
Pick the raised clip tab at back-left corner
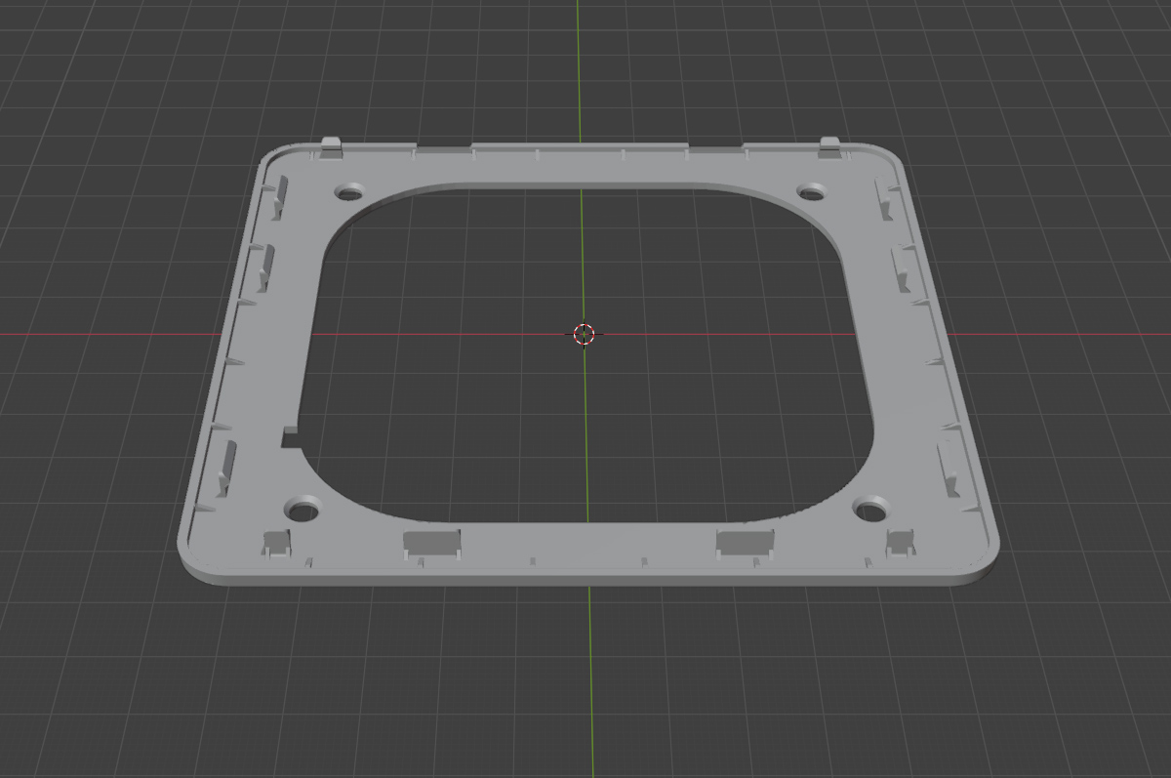pos(331,146)
